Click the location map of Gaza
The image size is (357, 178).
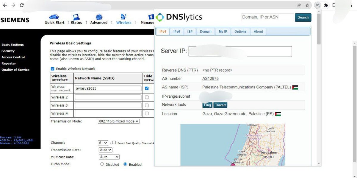tap(233, 145)
